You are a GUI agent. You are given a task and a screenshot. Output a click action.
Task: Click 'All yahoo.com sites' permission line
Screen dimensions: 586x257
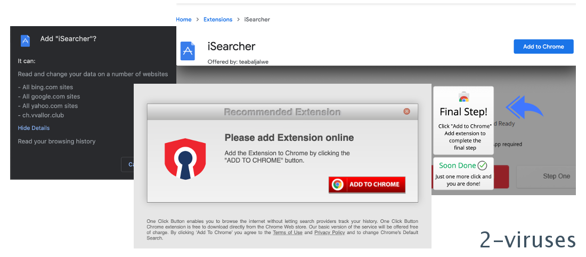pyautogui.click(x=48, y=106)
